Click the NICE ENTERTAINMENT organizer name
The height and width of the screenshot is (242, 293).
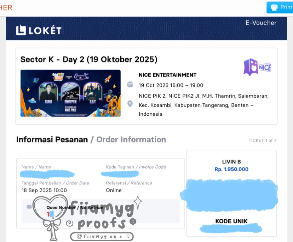pyautogui.click(x=168, y=75)
